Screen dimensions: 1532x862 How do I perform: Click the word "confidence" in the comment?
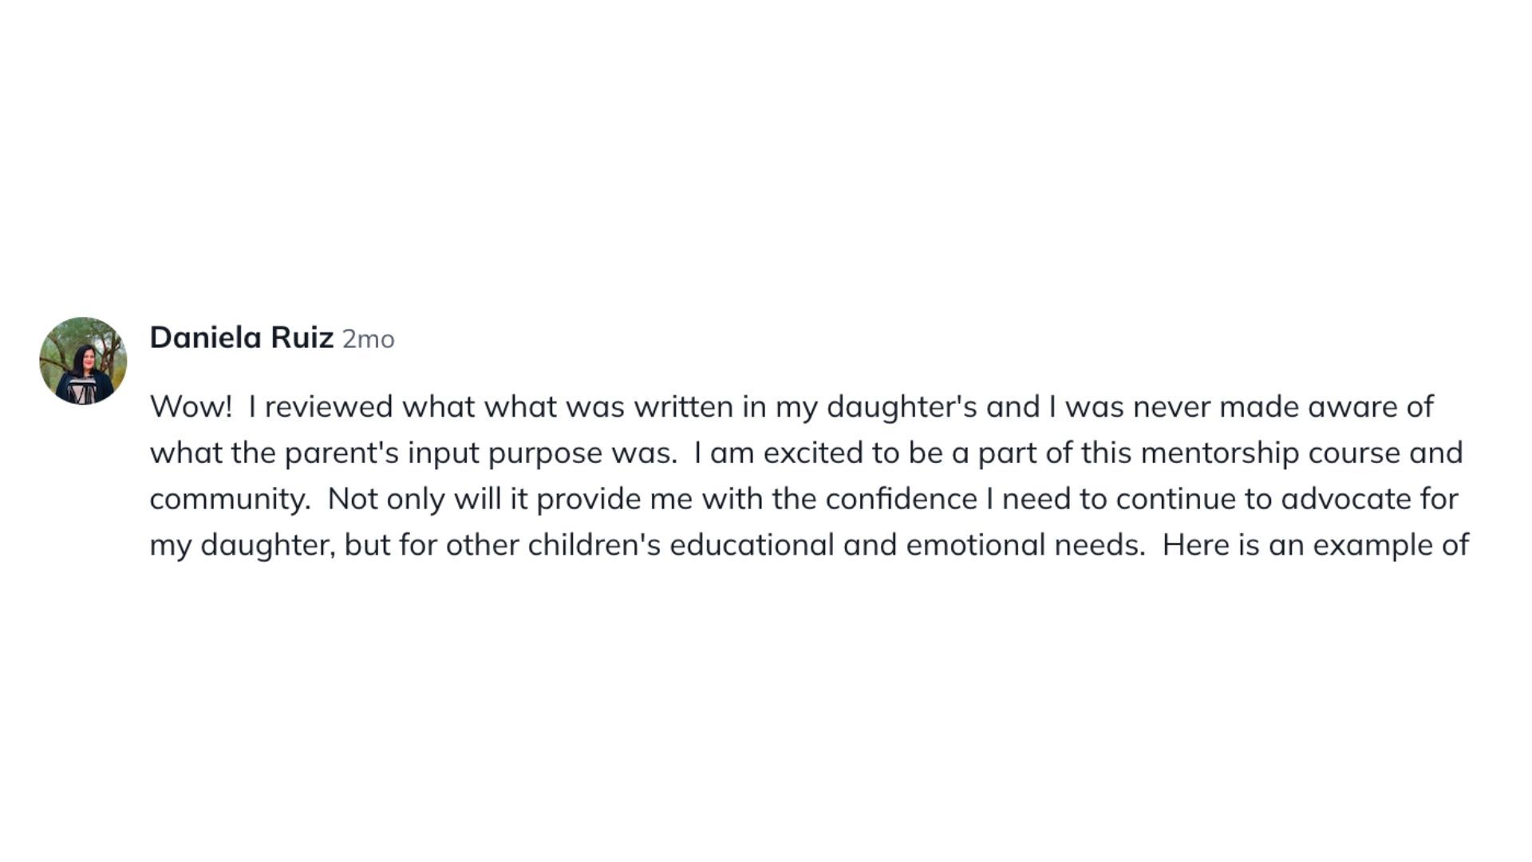click(901, 500)
